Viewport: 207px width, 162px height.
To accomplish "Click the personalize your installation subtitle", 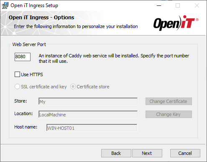I will point(76,26).
